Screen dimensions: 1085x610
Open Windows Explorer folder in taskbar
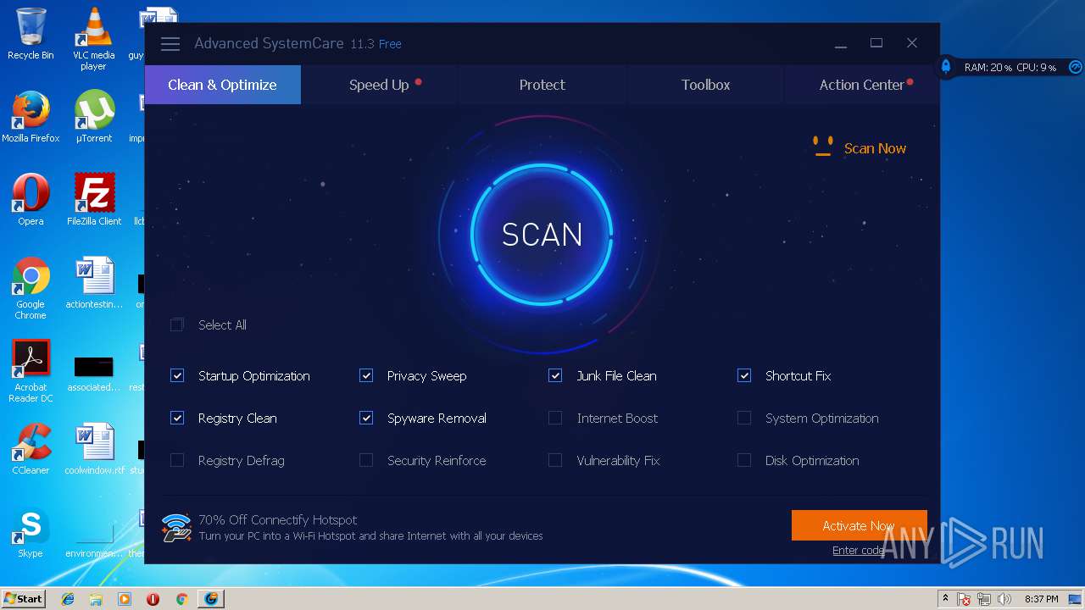click(x=96, y=599)
